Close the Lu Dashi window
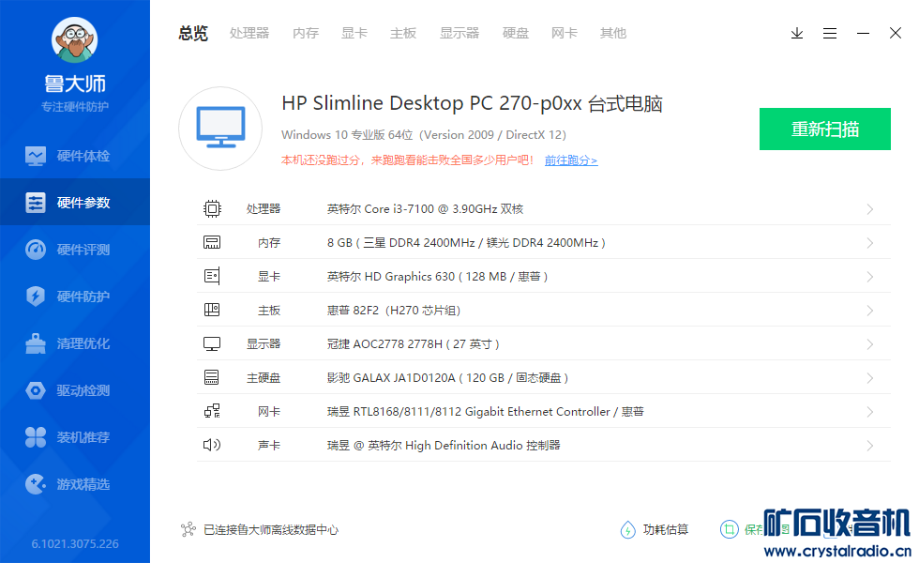The image size is (919, 563). point(895,33)
